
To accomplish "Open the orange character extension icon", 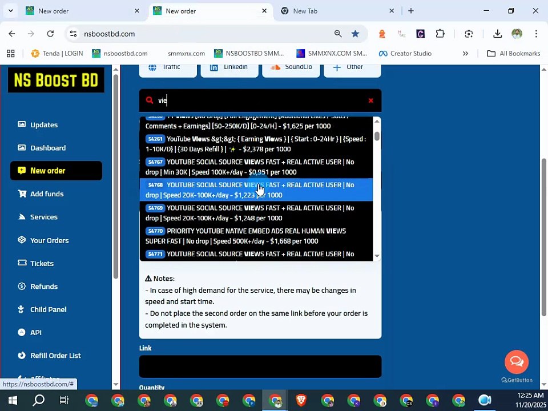I will click(382, 34).
